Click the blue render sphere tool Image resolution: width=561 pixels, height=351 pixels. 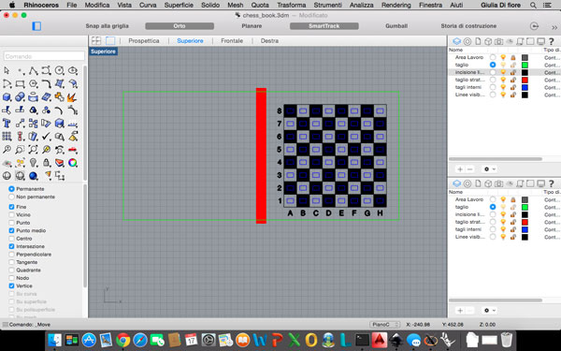(x=34, y=176)
